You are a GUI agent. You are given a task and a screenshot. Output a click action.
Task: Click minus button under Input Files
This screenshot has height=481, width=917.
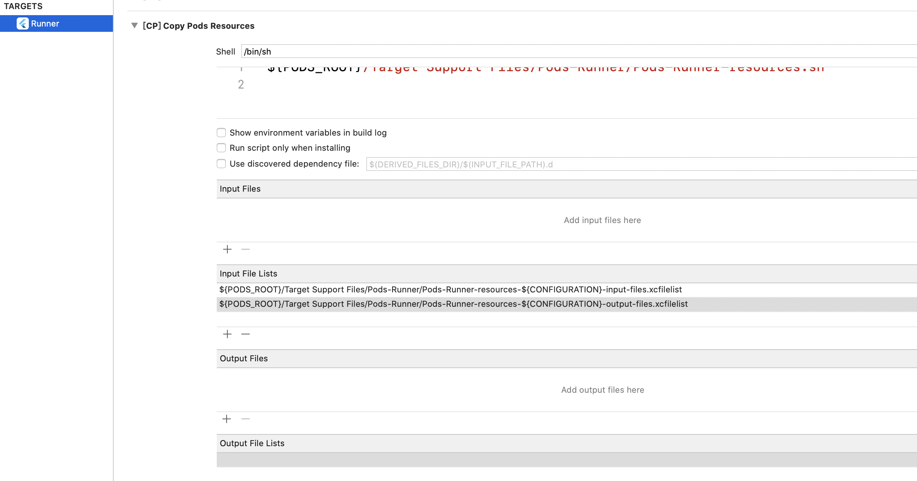246,249
